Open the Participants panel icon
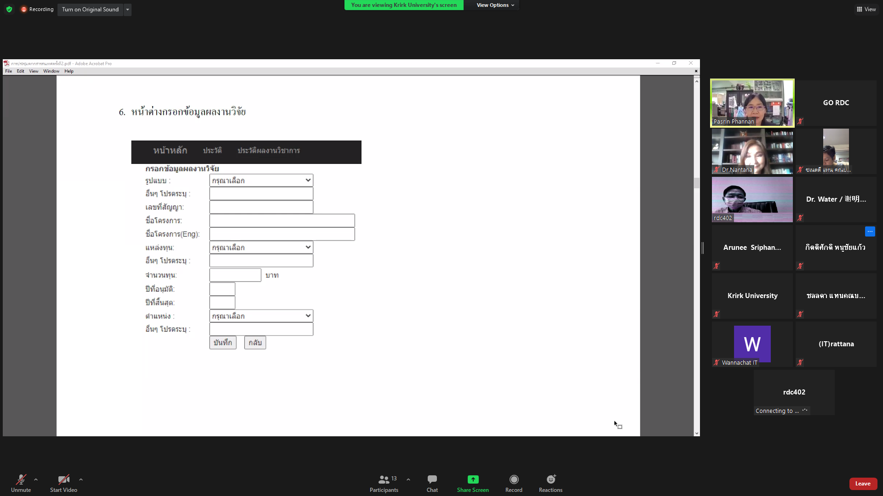Image resolution: width=883 pixels, height=496 pixels. pos(383,479)
